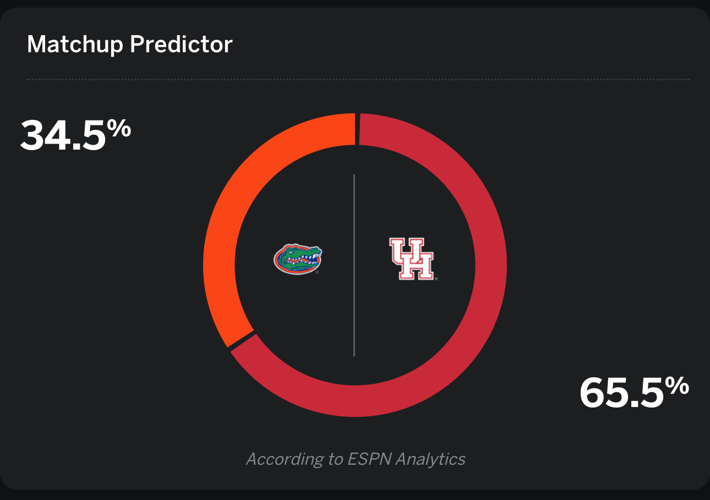Click the word Predictor in the heading
The height and width of the screenshot is (500, 710).
(x=181, y=44)
